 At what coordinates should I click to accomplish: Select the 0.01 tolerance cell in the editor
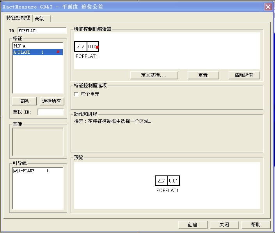[x=92, y=47]
